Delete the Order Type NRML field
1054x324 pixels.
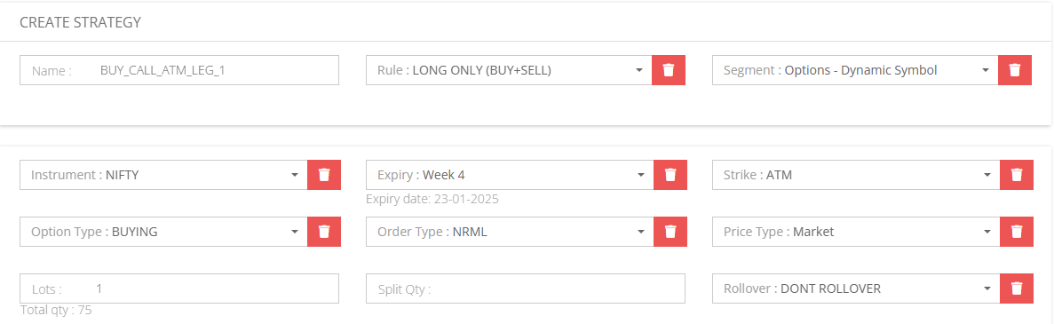tap(670, 231)
